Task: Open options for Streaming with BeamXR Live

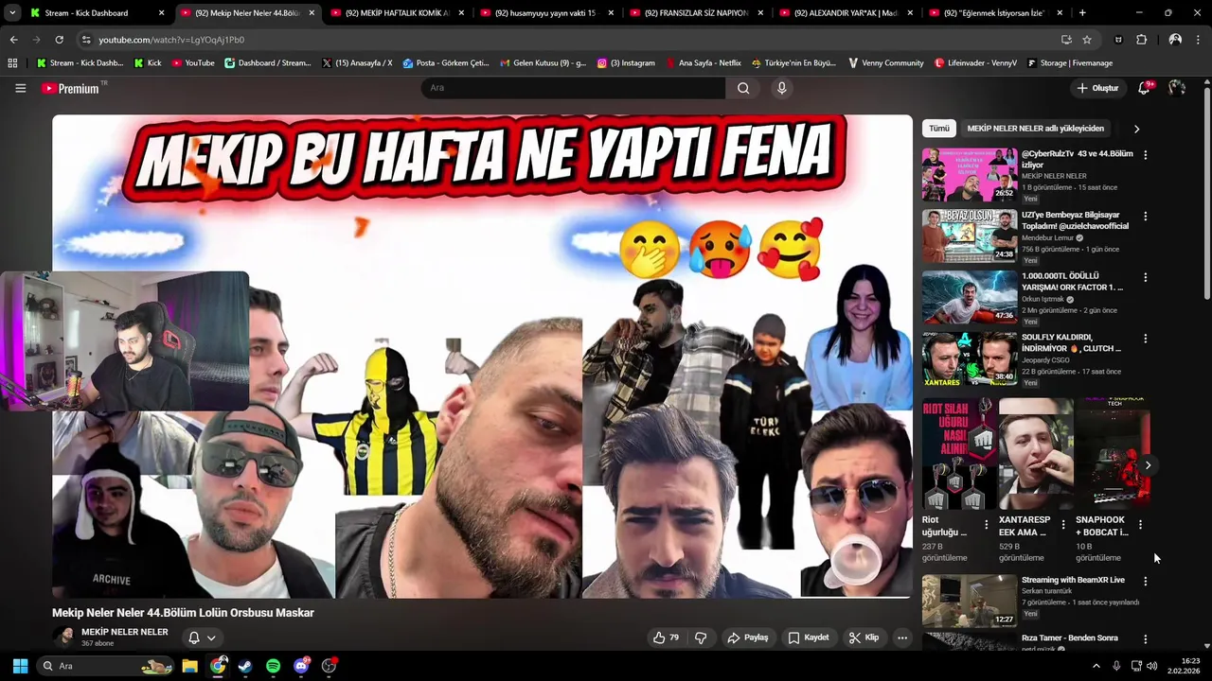Action: [1145, 581]
